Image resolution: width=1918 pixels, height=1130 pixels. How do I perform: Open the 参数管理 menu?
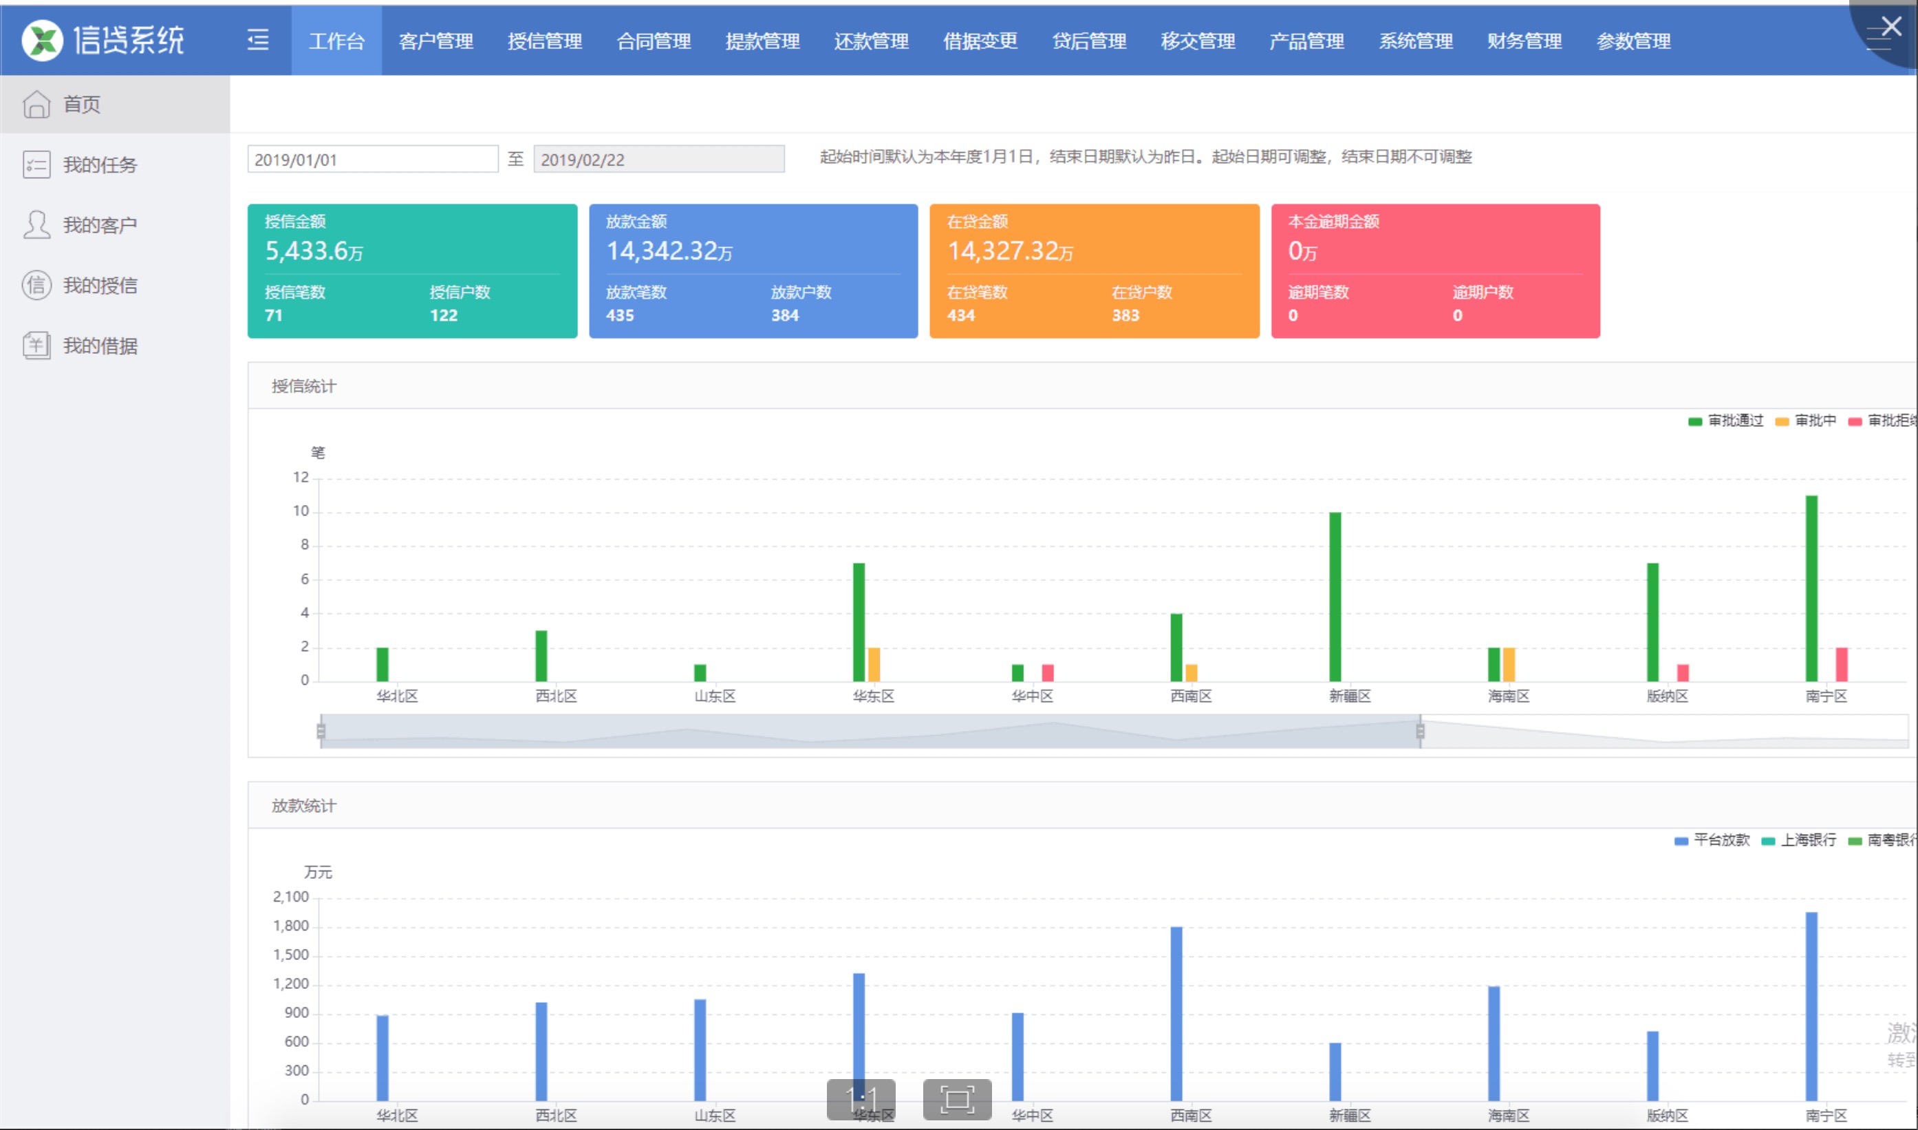point(1633,41)
